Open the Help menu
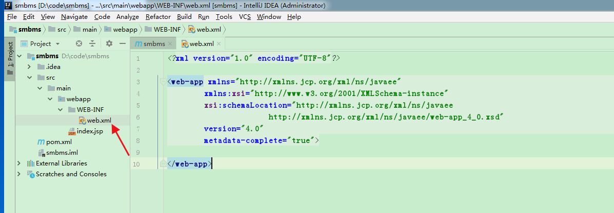614x213 pixels. click(294, 17)
